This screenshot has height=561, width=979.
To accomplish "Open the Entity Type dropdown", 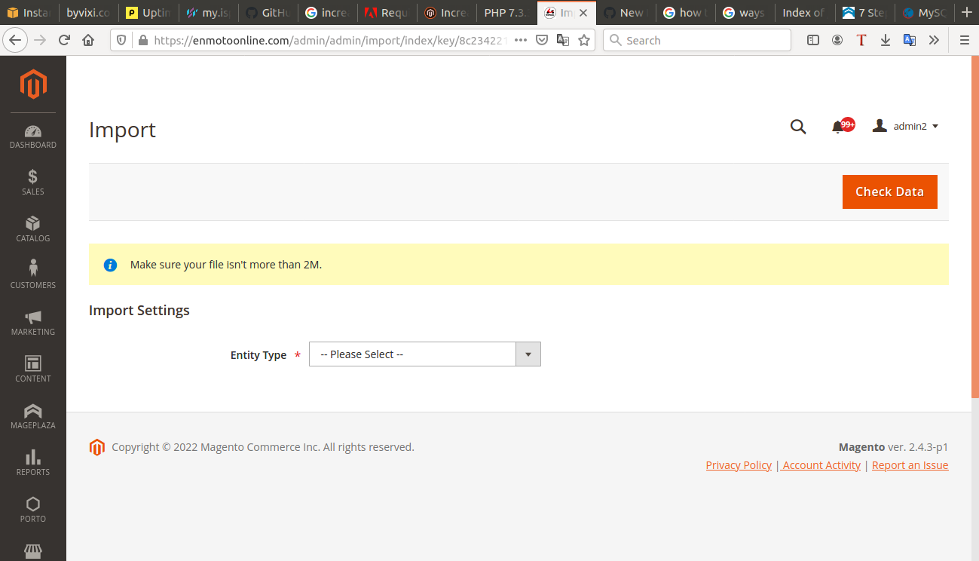I will pos(424,354).
